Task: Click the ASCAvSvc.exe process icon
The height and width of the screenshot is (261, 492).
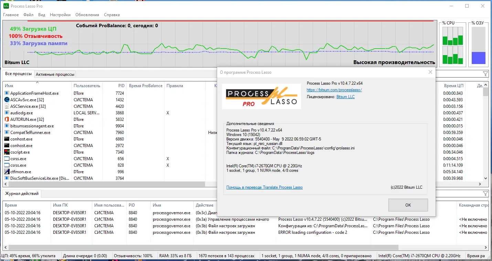Action: pos(7,100)
